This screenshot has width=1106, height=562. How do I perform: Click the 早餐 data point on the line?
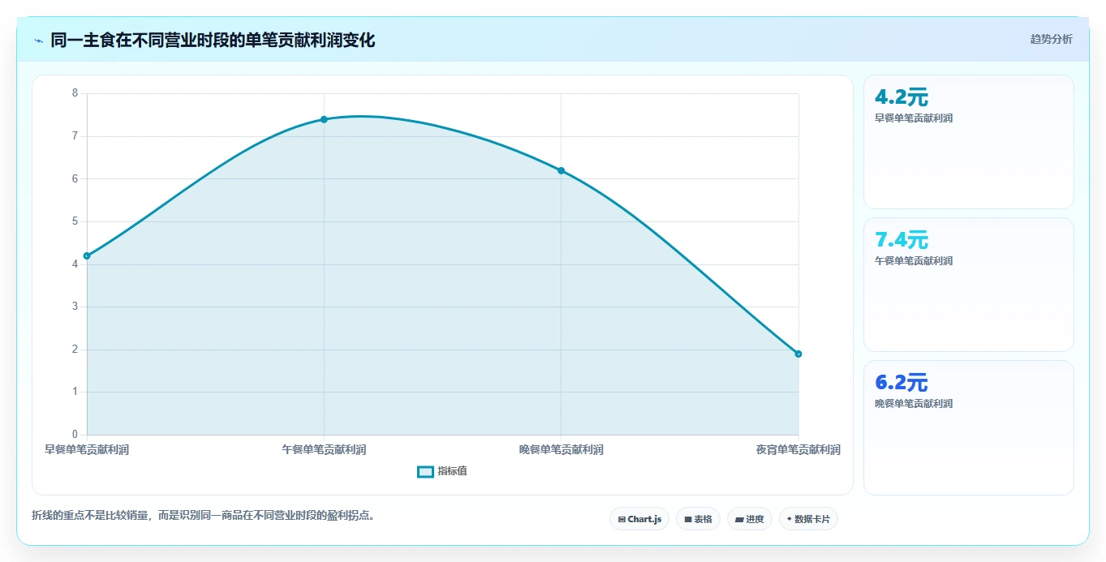(x=87, y=256)
